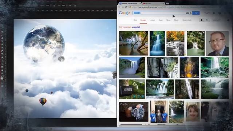
Task: Open the black device wifi thumbnail
Action: (x=132, y=89)
